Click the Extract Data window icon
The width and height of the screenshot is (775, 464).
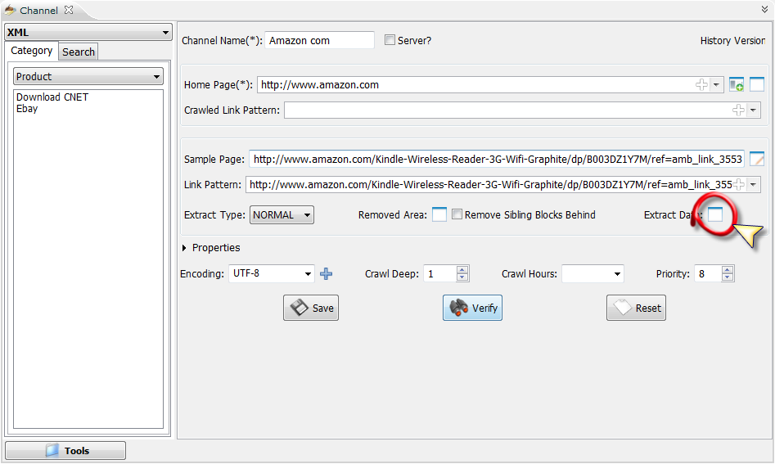tap(715, 214)
